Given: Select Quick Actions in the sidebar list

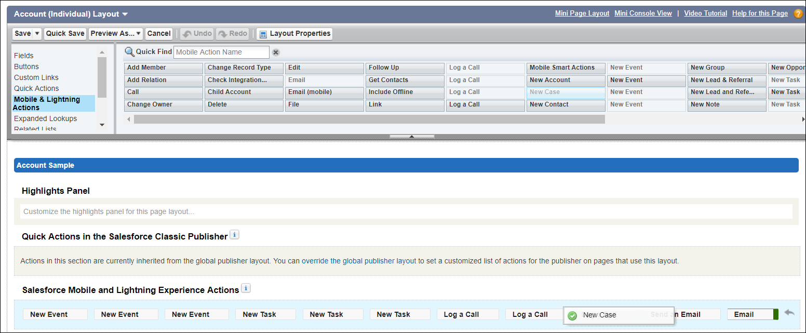Looking at the screenshot, I should [36, 88].
